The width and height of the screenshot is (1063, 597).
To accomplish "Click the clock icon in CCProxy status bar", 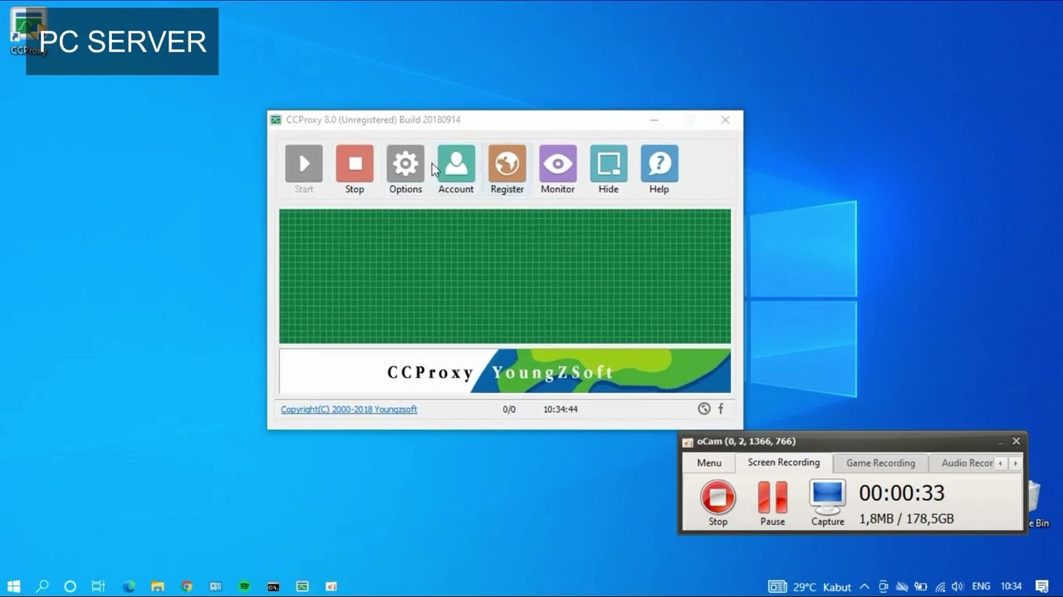I will point(704,409).
